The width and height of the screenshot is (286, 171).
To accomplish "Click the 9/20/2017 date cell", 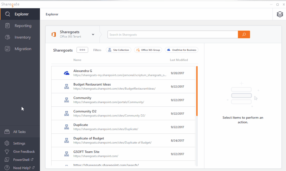I will (x=177, y=73).
